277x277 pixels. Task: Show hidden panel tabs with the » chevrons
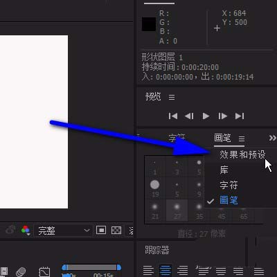point(273,138)
